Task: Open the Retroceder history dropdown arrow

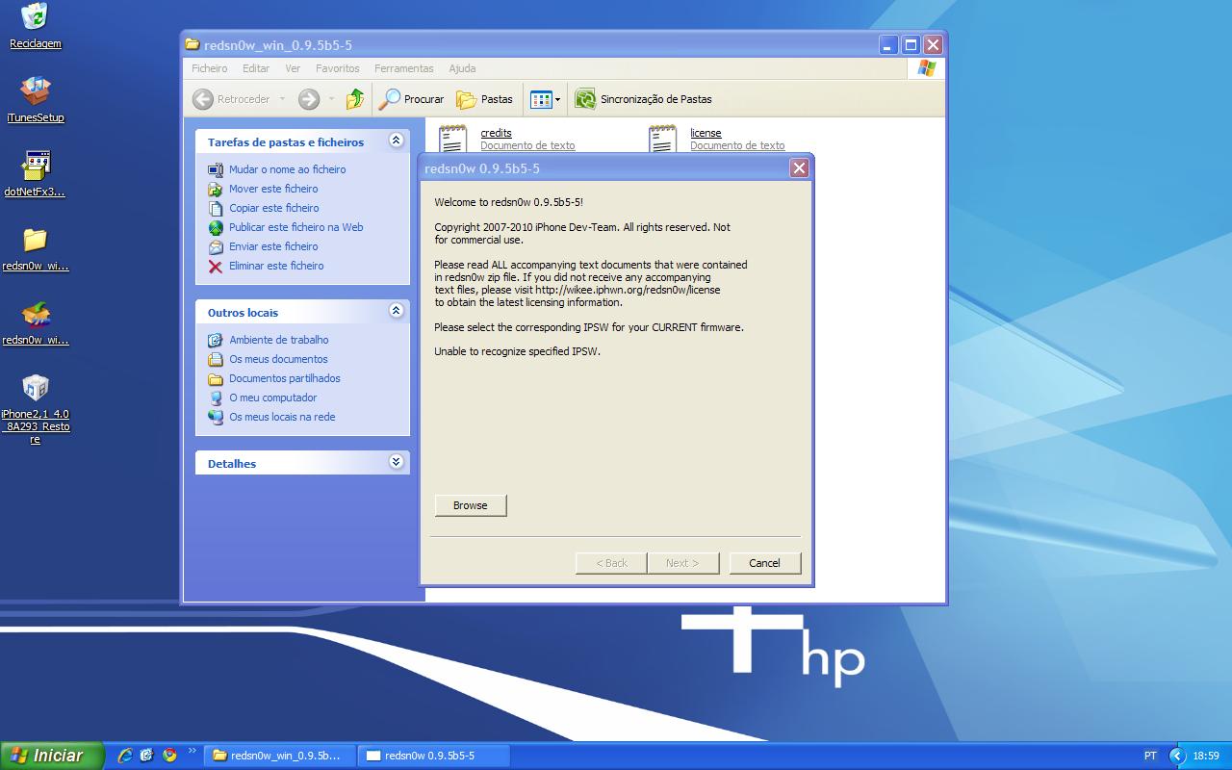Action: [282, 99]
